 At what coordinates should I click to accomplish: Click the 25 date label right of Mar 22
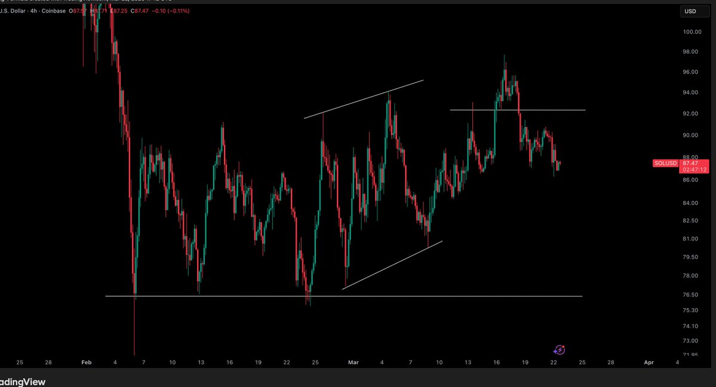click(x=582, y=363)
